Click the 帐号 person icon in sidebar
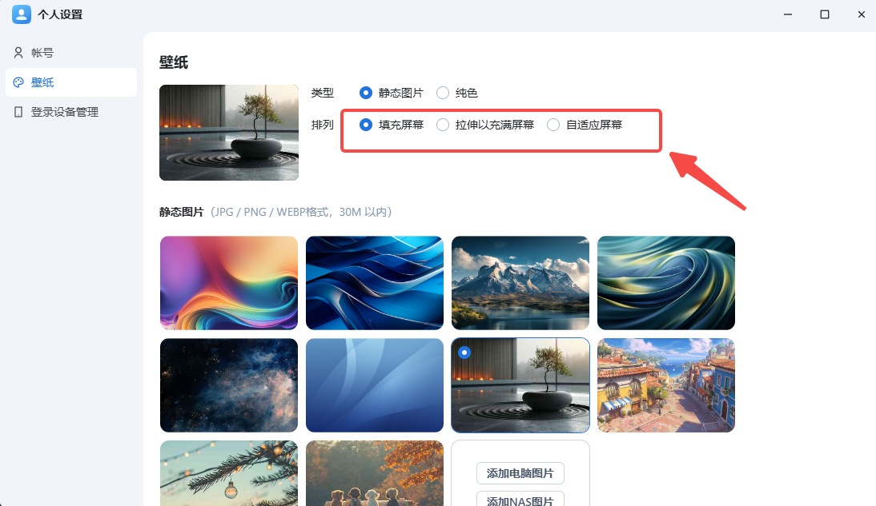876x506 pixels. click(x=18, y=53)
